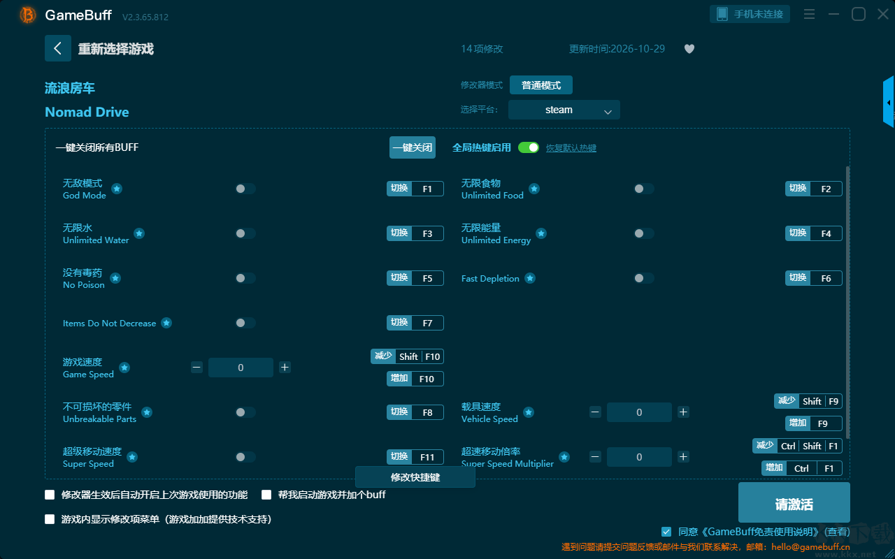The image size is (895, 559).
Task: Click the modify hotkeys button 修改快捷键
Action: tap(415, 477)
